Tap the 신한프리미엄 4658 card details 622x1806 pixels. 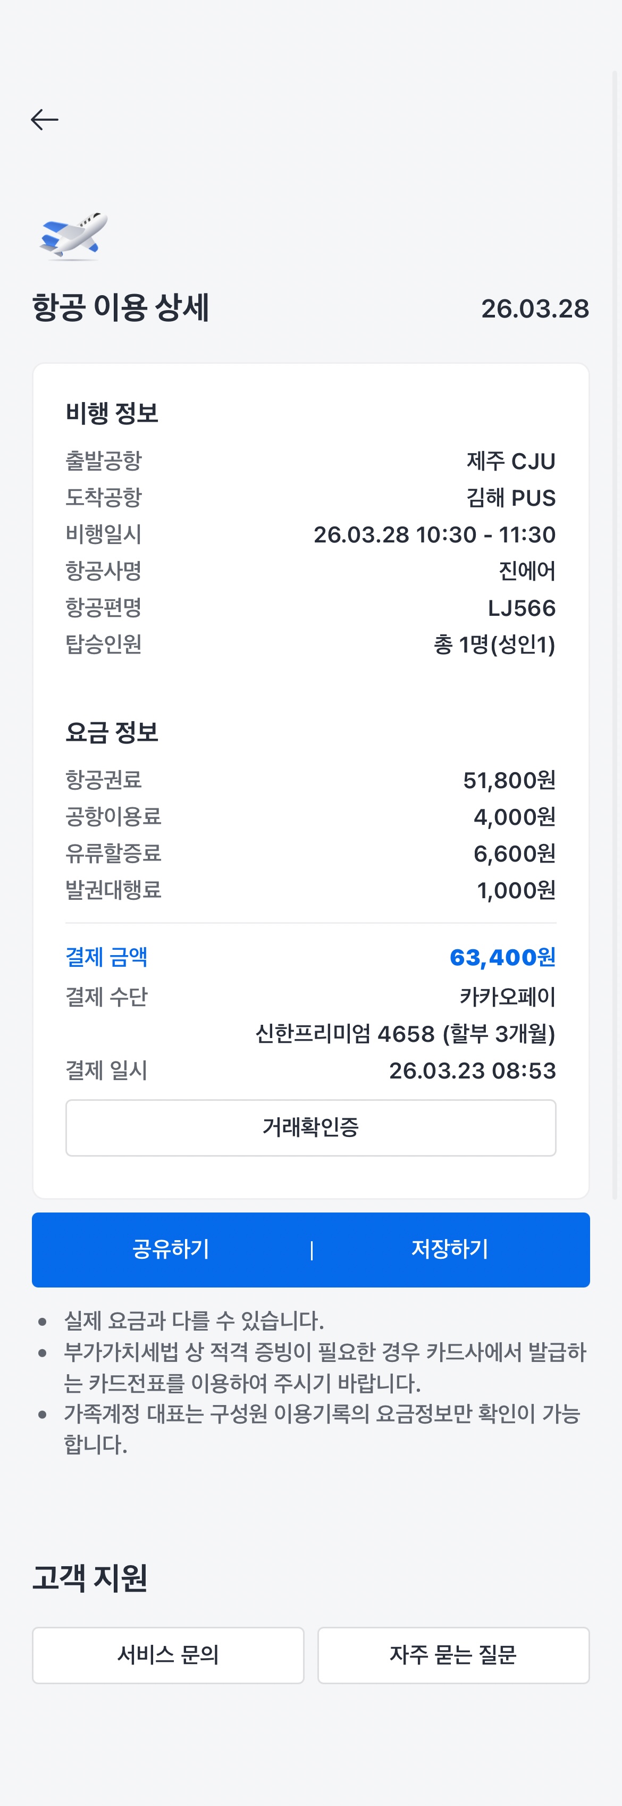(x=405, y=1033)
